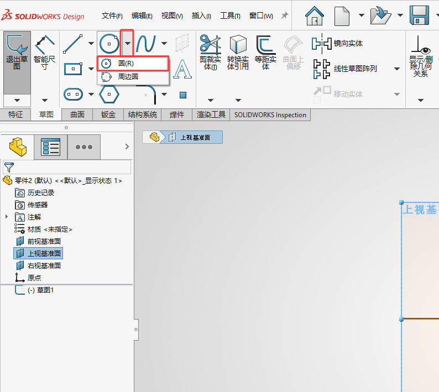Select (-) 草图1 sketch item

tap(34, 290)
